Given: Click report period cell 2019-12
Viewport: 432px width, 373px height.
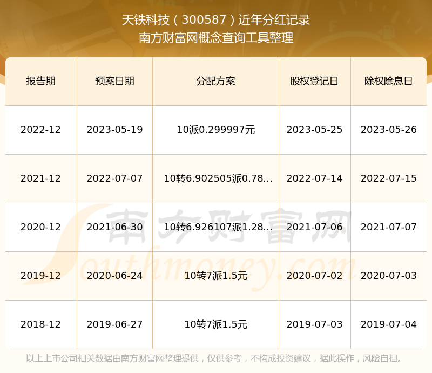Looking at the screenshot, I should [x=41, y=275].
